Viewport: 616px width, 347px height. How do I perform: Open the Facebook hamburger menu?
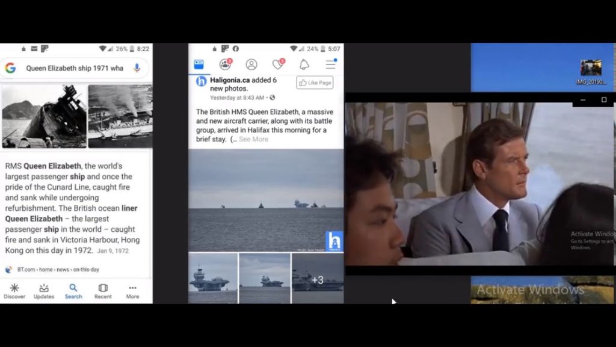point(331,64)
